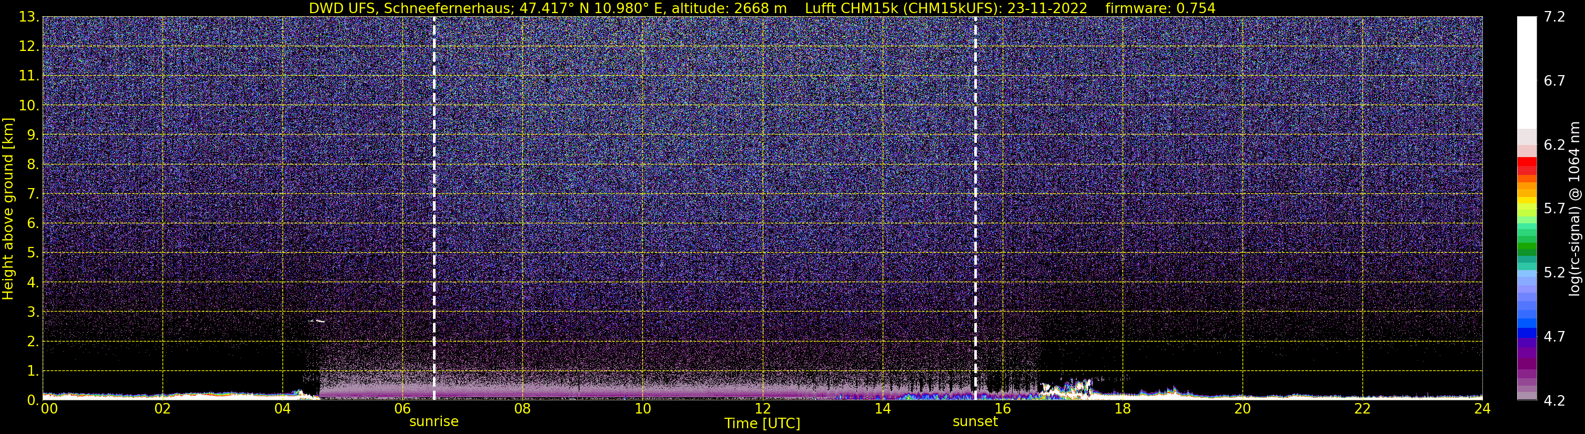Click the plot title mentioning Schneefernerhaus
Image resolution: width=1585 pixels, height=434 pixels.
pyautogui.click(x=762, y=8)
